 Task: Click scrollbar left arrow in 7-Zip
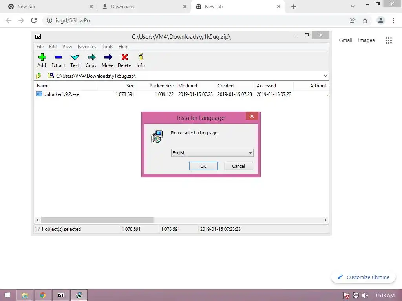(38, 220)
